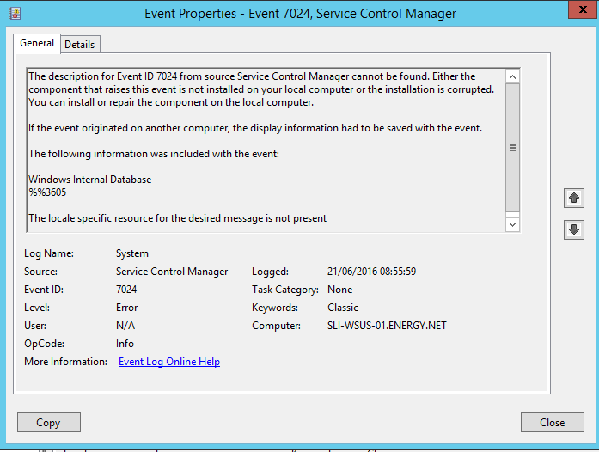Select Task Category value 'None'
Image resolution: width=599 pixels, height=452 pixels.
tap(340, 290)
